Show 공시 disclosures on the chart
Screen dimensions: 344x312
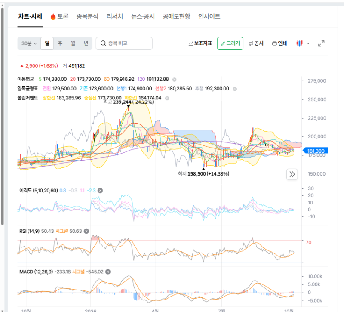click(256, 43)
